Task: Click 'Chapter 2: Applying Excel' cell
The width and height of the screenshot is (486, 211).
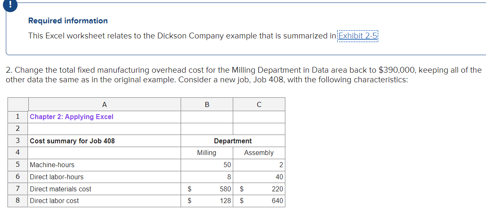Action: pyautogui.click(x=104, y=117)
